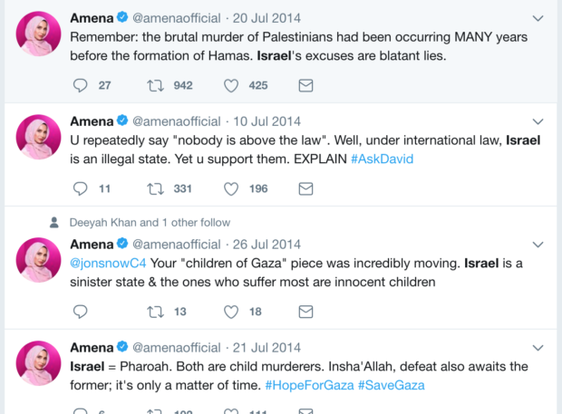Open the #HopeForGaza hashtag

pyautogui.click(x=309, y=385)
